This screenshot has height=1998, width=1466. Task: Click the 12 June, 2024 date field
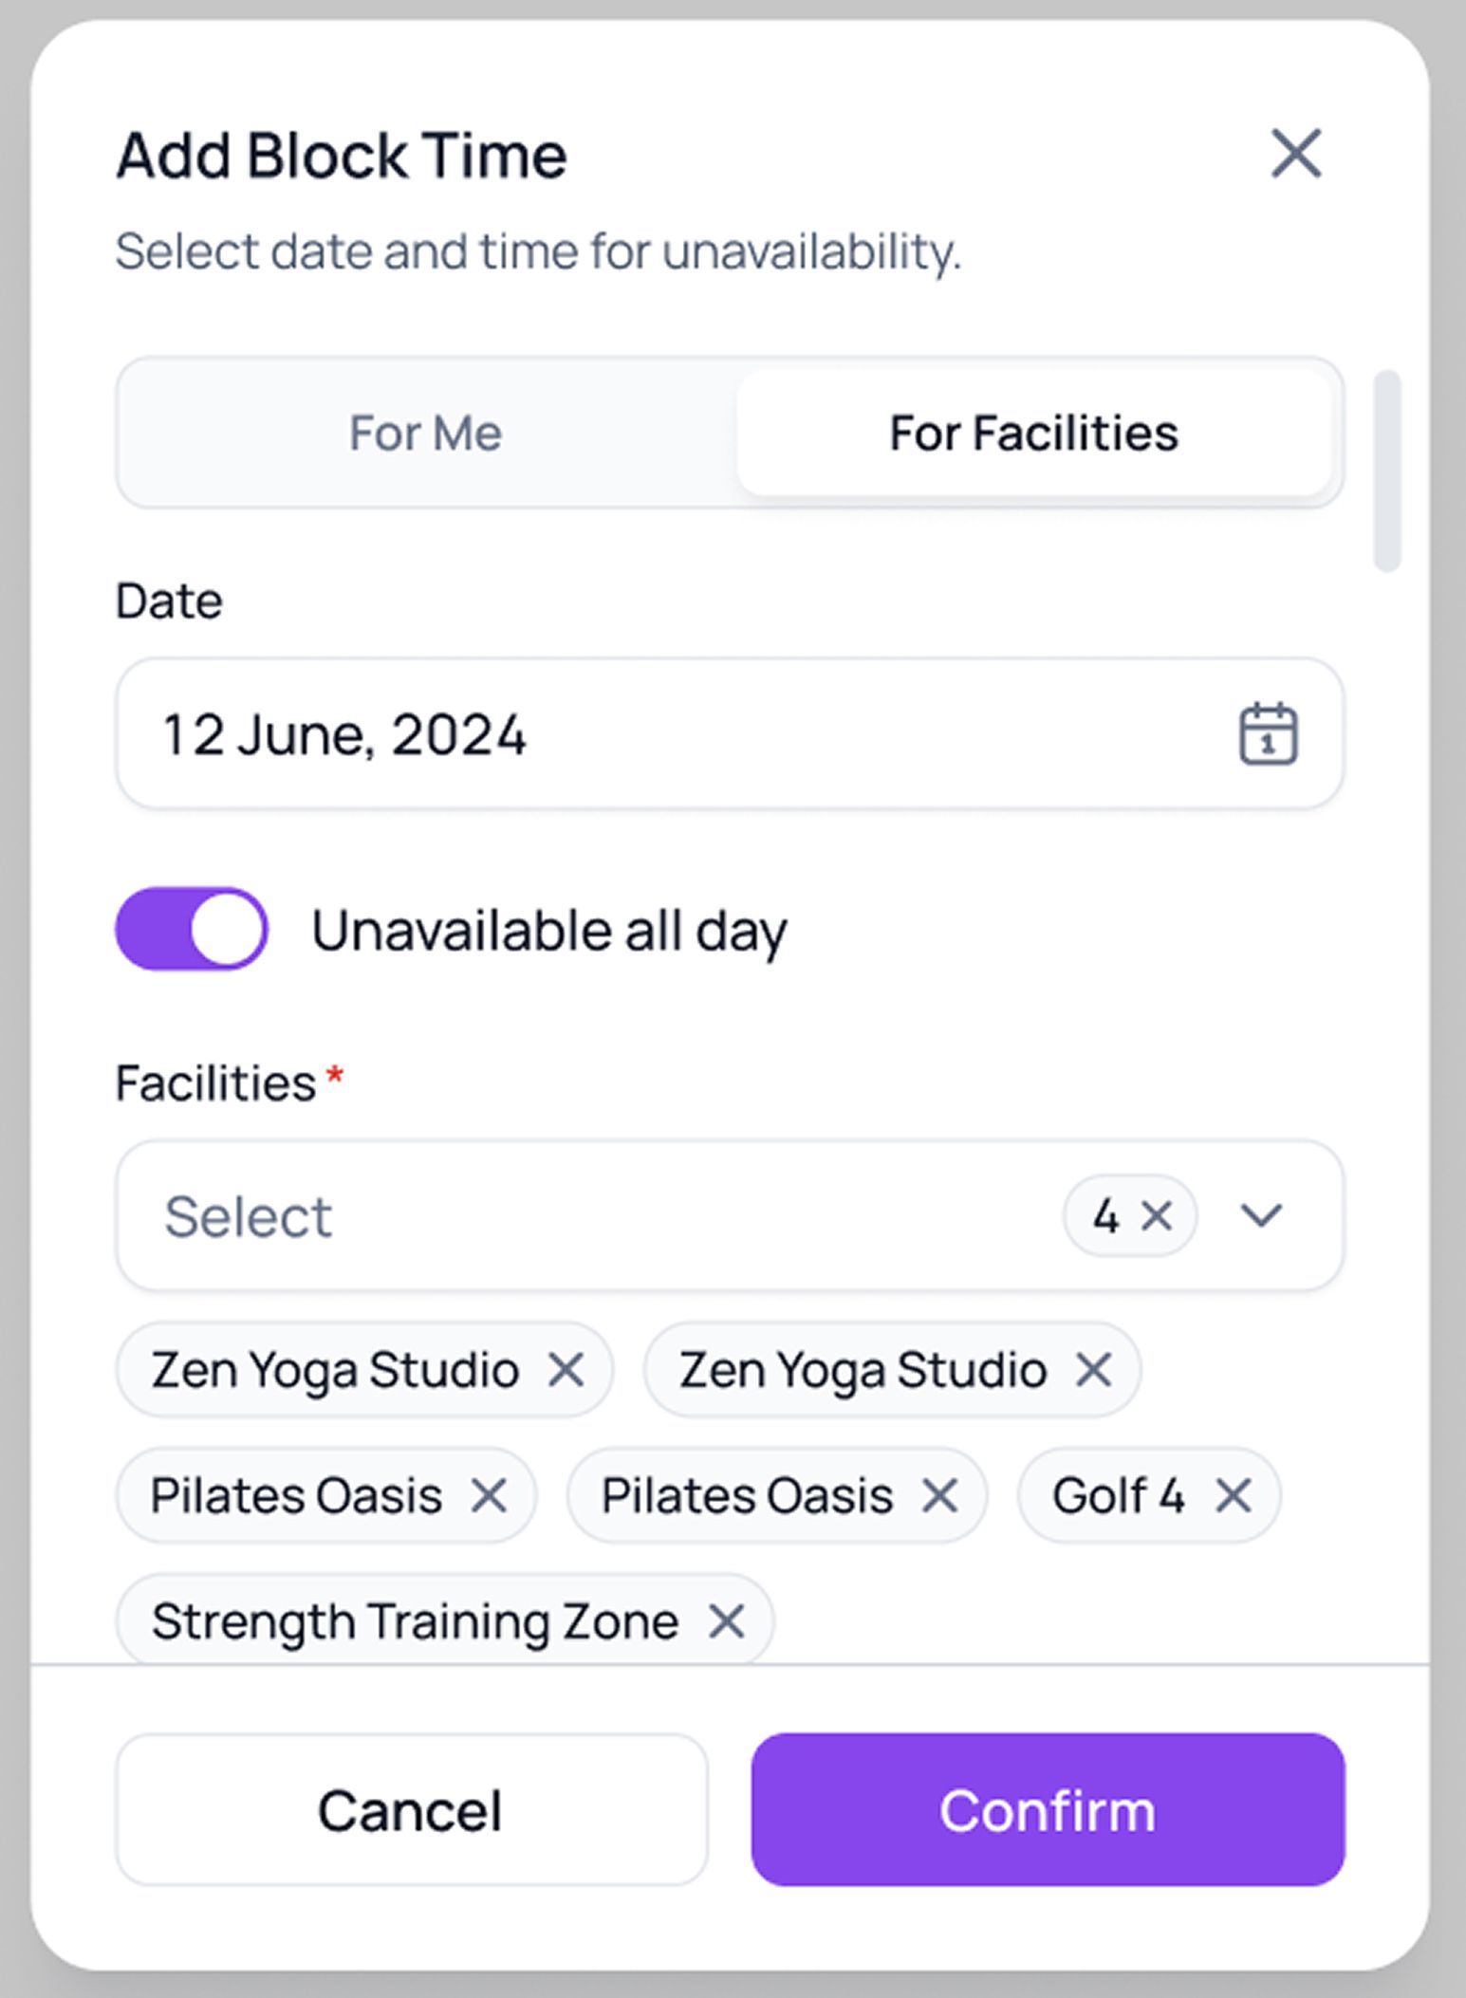[664, 733]
